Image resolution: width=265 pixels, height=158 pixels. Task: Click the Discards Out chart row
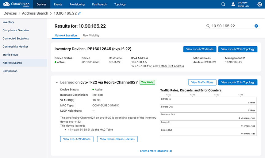click(208, 116)
